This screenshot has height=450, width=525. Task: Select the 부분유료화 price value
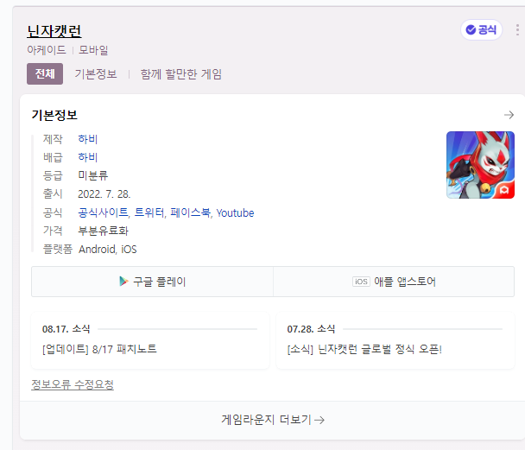(x=103, y=231)
